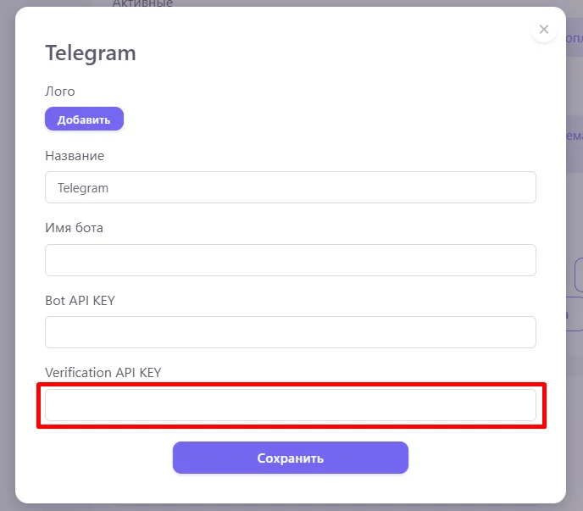583x511 pixels.
Task: Click the background text ending in 'ема'
Action: [x=574, y=135]
